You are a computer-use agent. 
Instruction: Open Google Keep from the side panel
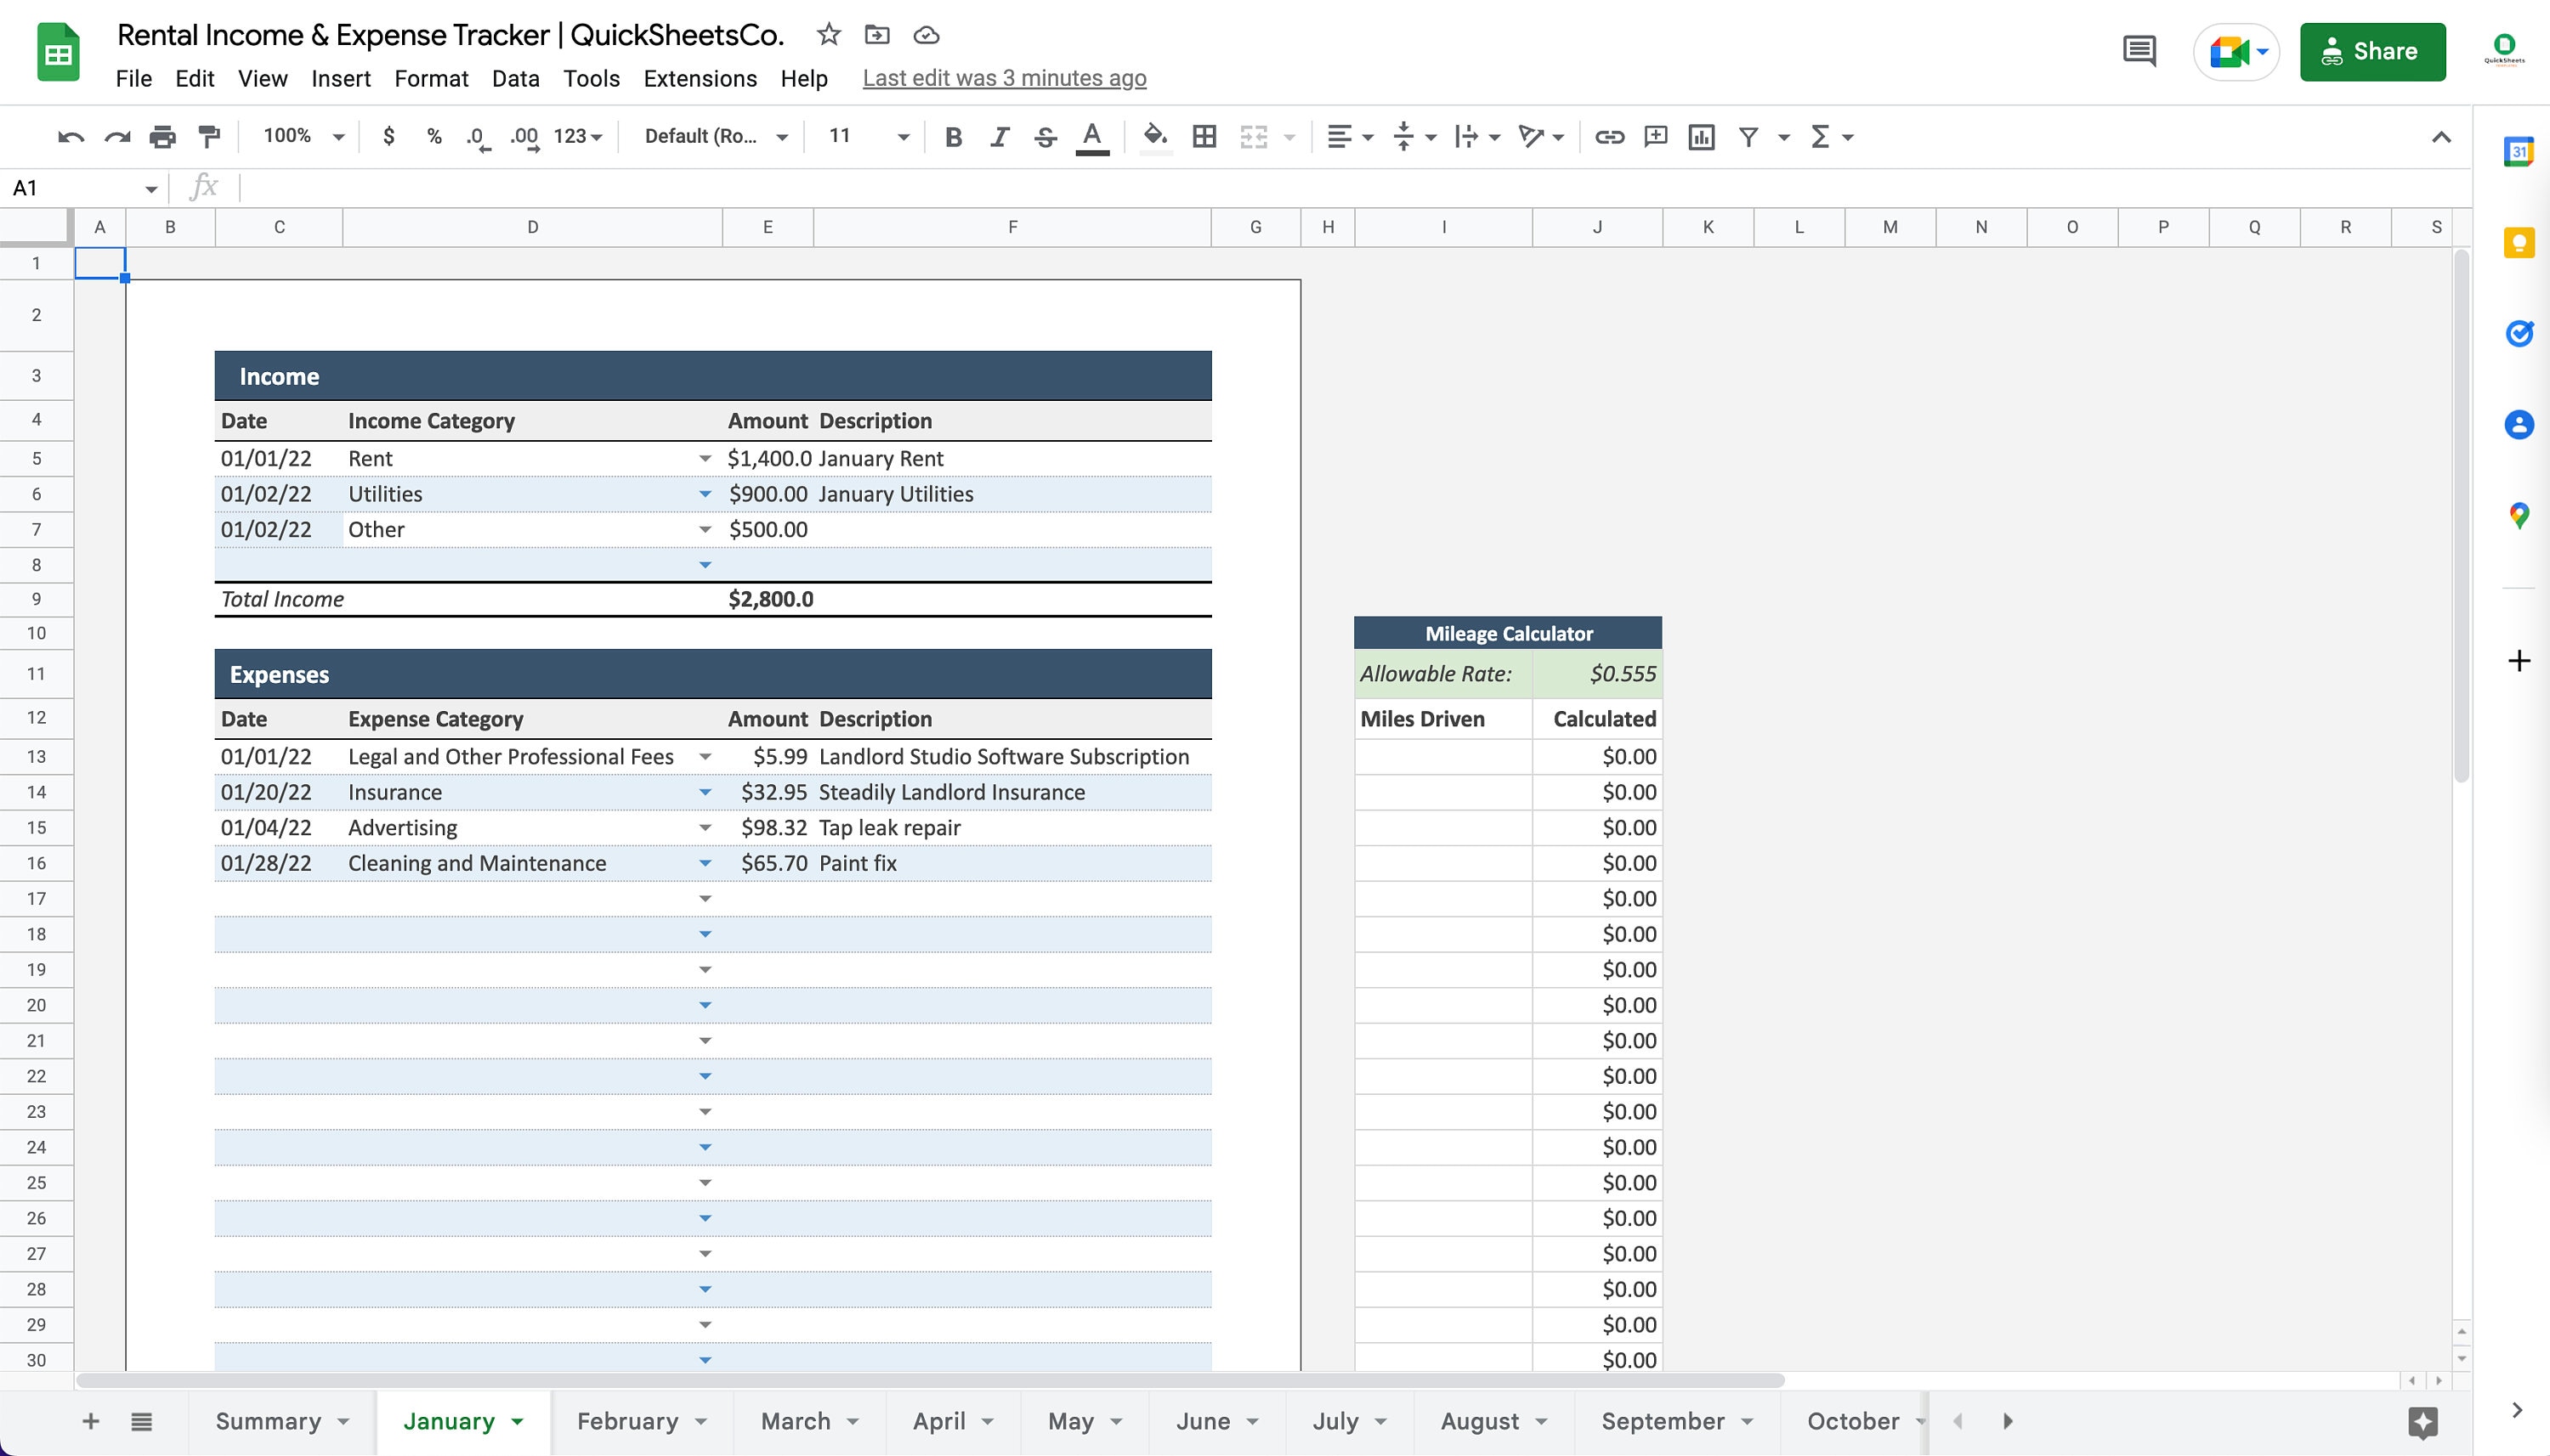point(2519,242)
